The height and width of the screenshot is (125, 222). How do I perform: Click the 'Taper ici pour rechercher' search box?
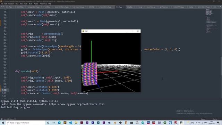25,123
